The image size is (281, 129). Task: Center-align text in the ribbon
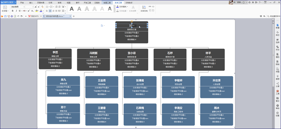pyautogui.click(x=50, y=11)
